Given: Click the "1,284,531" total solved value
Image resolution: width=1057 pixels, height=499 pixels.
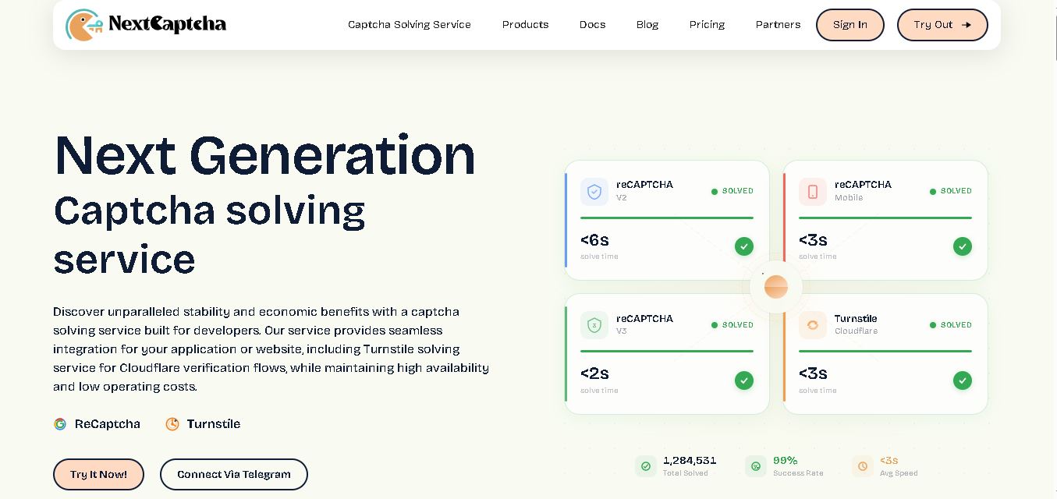Looking at the screenshot, I should 690,461.
